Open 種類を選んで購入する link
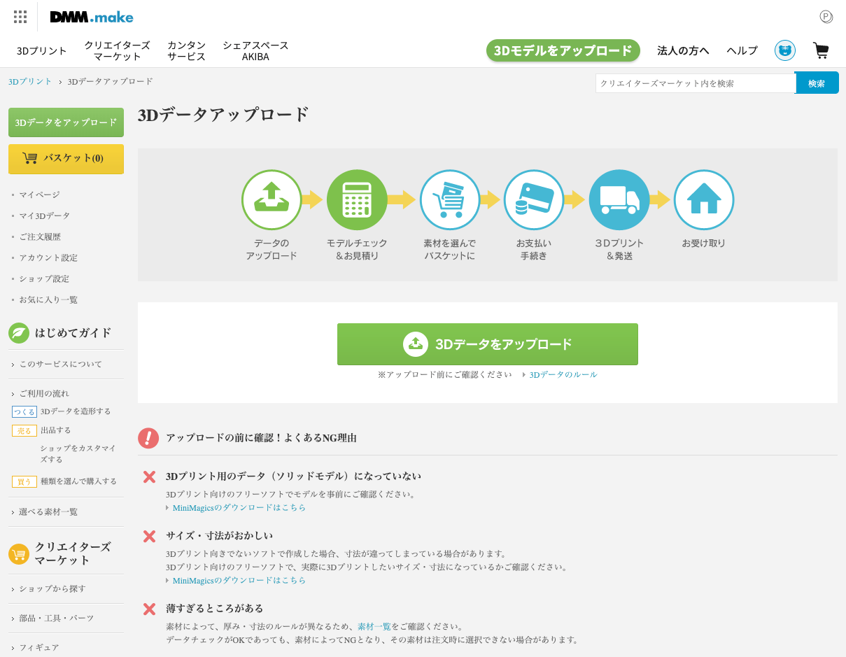Image resolution: width=846 pixels, height=657 pixels. 79,481
